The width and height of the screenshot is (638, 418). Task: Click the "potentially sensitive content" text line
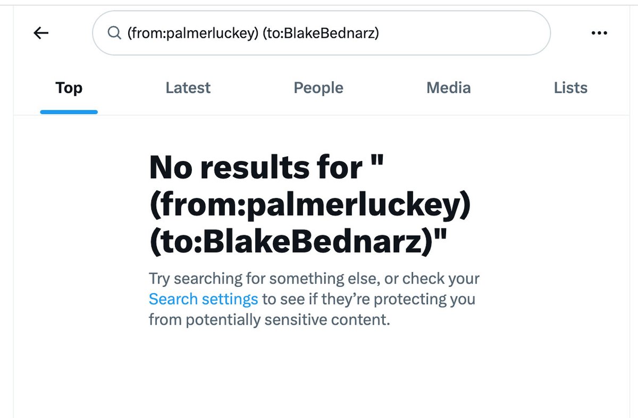tap(270, 320)
